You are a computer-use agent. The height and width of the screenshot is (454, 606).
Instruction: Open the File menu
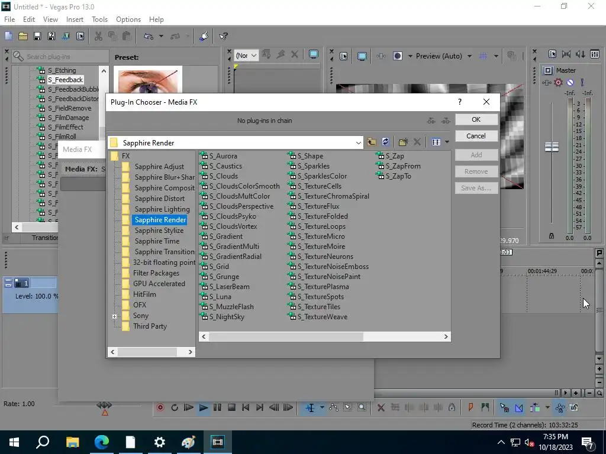click(x=9, y=20)
